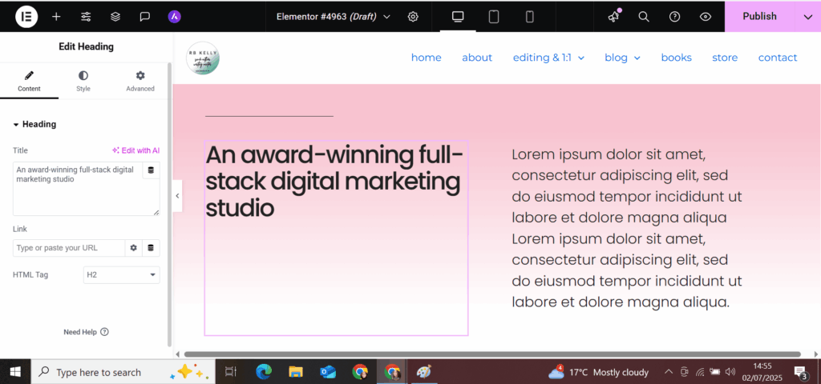Open link options gear icon

pos(134,248)
